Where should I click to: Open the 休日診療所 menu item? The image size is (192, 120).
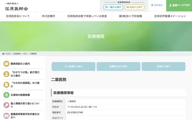point(49,16)
